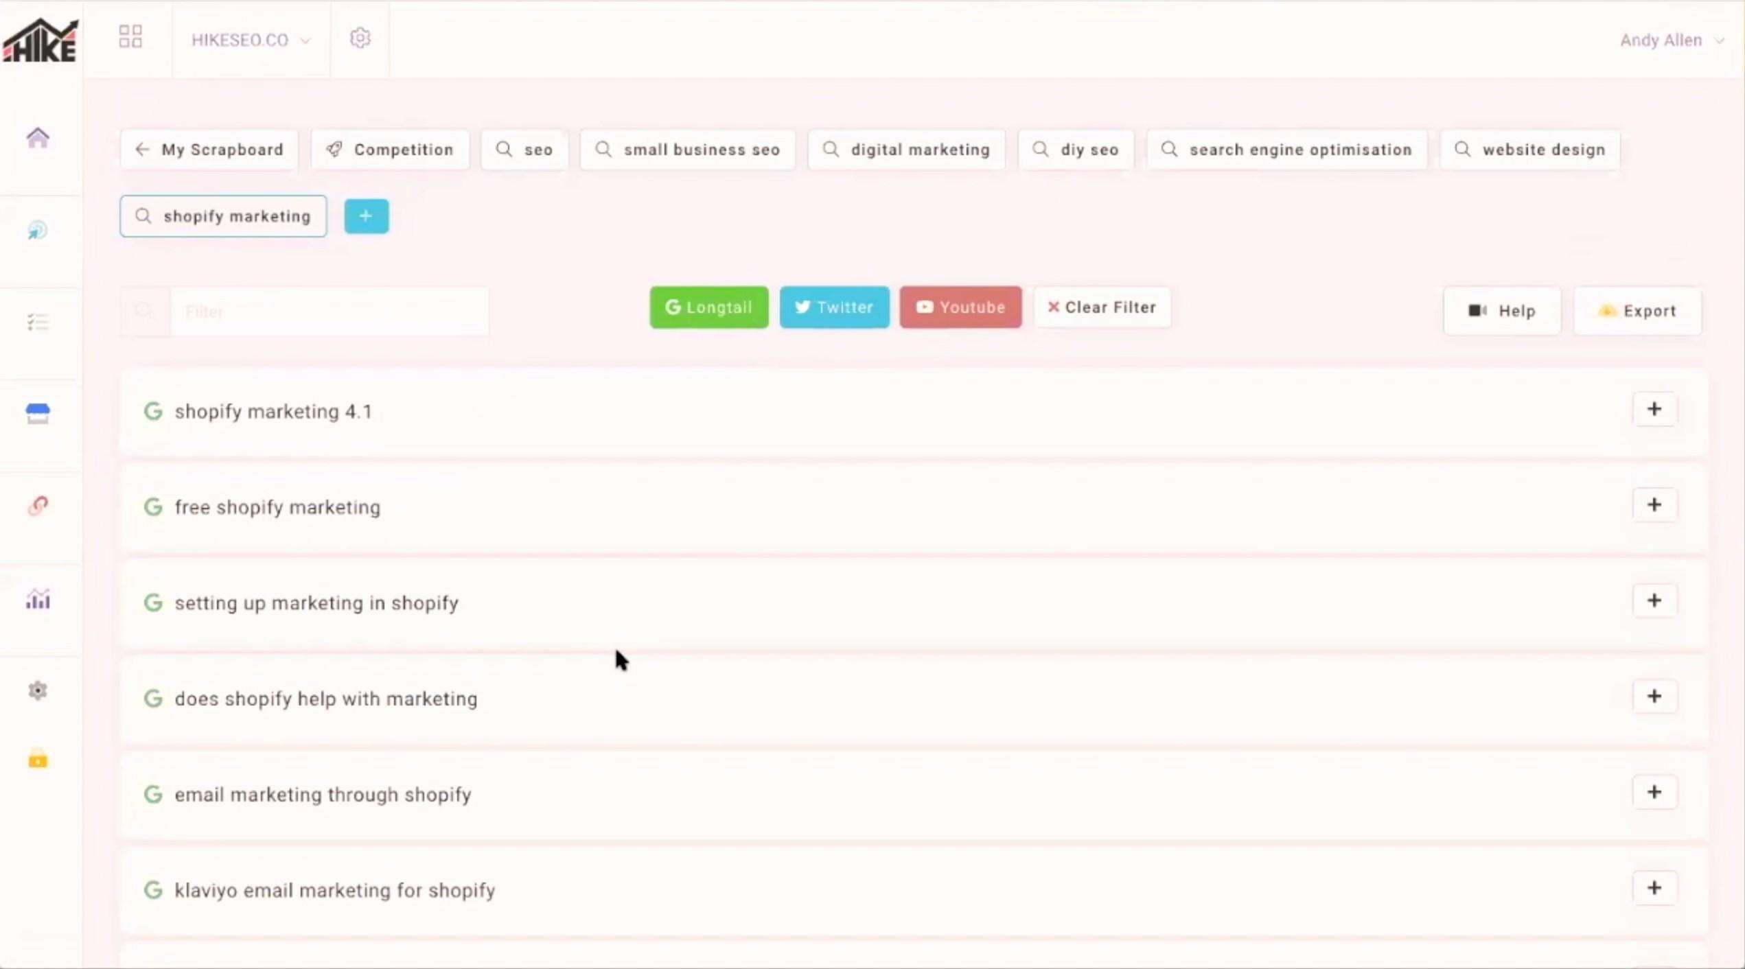
Task: Open the reports bar chart sidebar icon
Action: [38, 599]
